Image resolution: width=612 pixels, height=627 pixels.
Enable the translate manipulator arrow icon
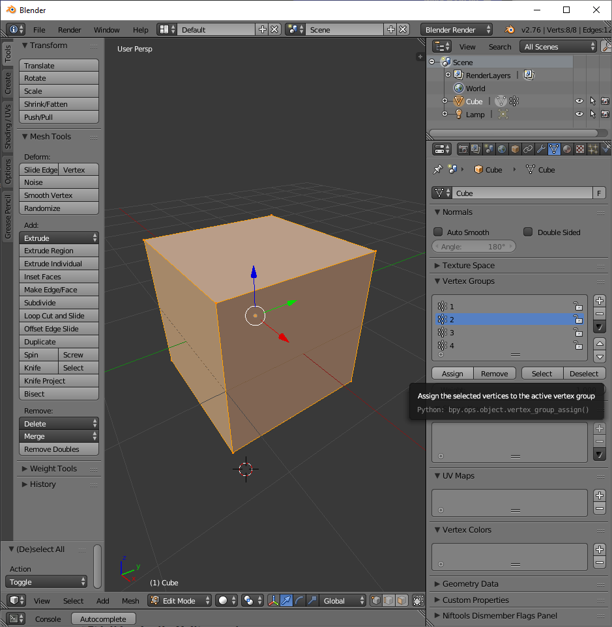287,600
